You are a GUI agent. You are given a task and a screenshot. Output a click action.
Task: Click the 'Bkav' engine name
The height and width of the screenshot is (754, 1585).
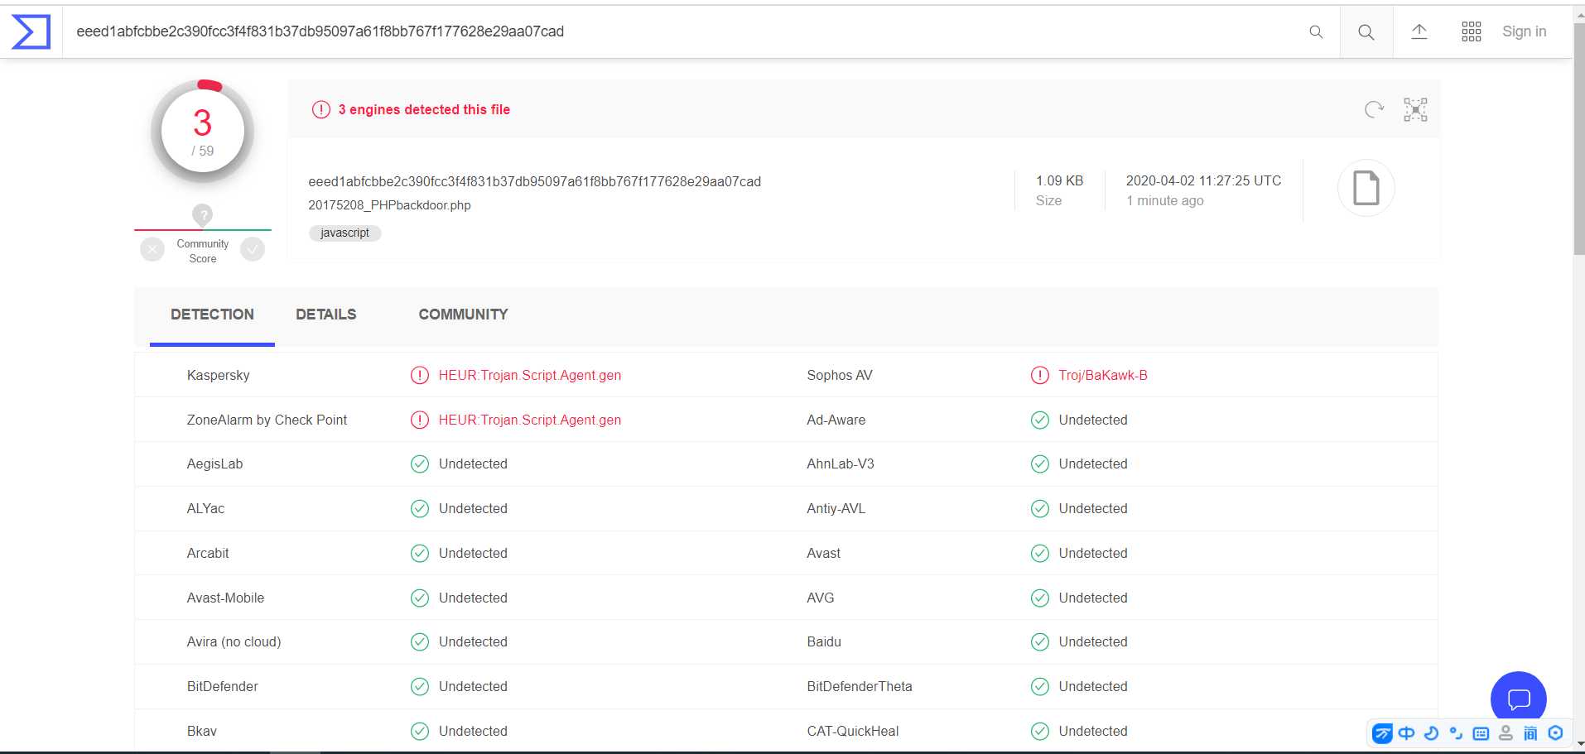coord(202,731)
